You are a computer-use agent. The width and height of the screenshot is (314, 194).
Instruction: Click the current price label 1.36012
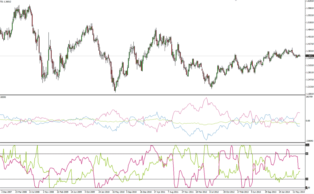click(310, 56)
